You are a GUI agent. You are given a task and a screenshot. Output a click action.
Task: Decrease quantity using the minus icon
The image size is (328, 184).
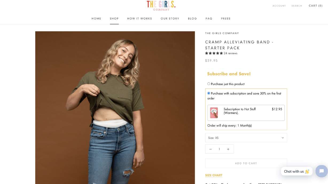210,149
